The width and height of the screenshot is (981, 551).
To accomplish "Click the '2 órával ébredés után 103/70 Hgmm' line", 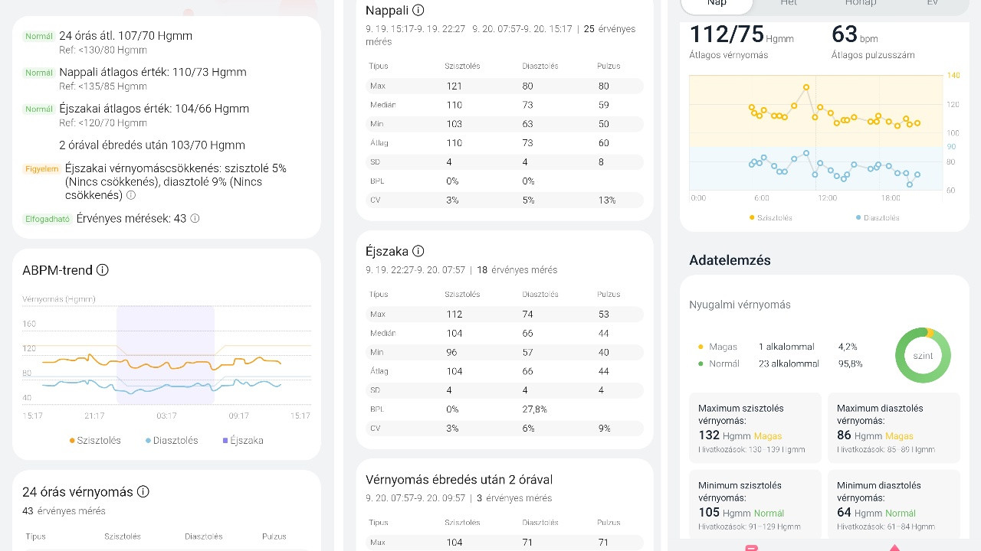I will tap(152, 145).
